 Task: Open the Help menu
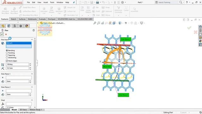(67, 2)
